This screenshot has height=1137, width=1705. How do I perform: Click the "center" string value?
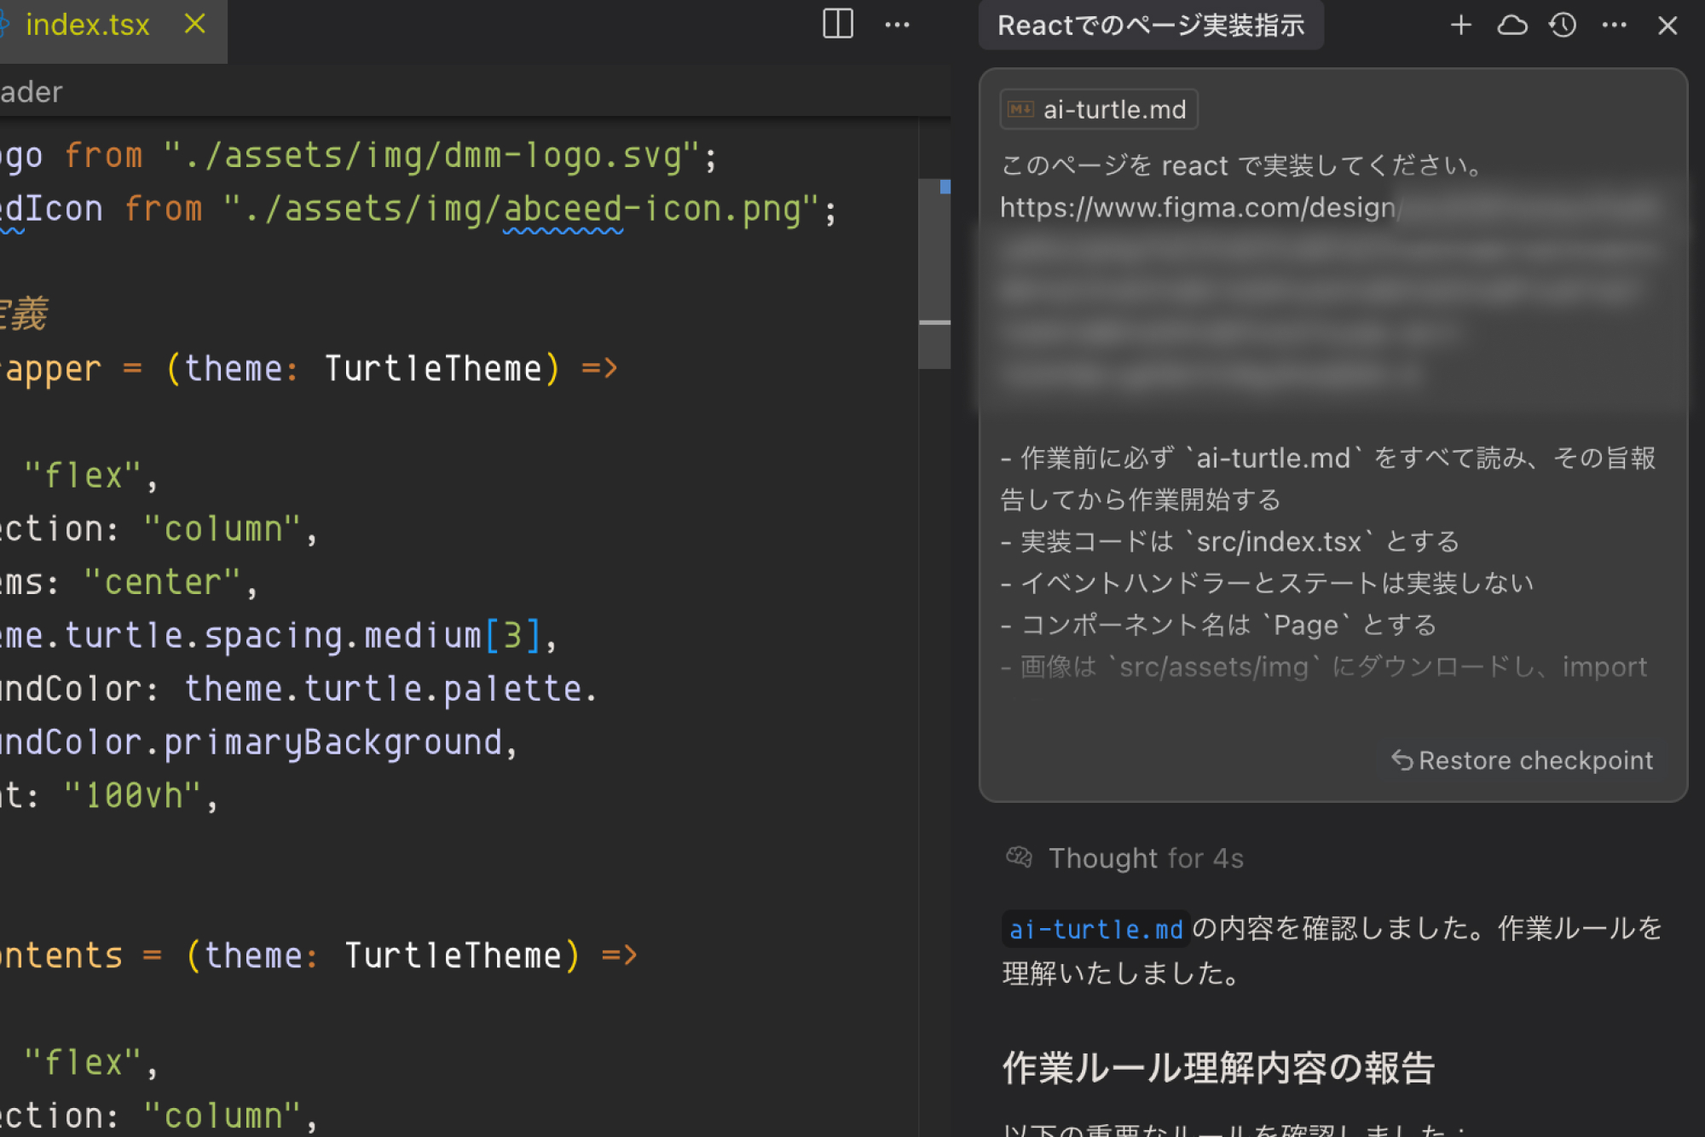click(163, 582)
